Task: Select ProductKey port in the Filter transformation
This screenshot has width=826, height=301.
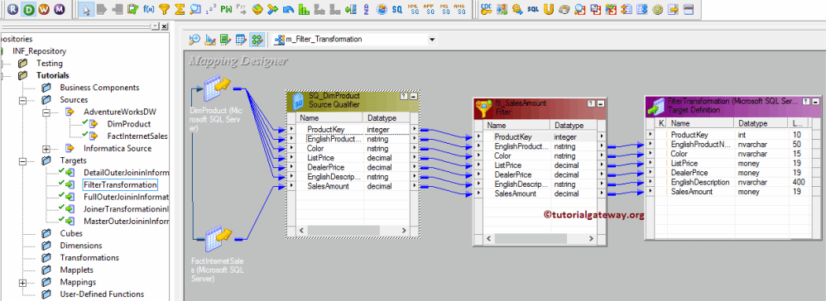Action: [540, 136]
